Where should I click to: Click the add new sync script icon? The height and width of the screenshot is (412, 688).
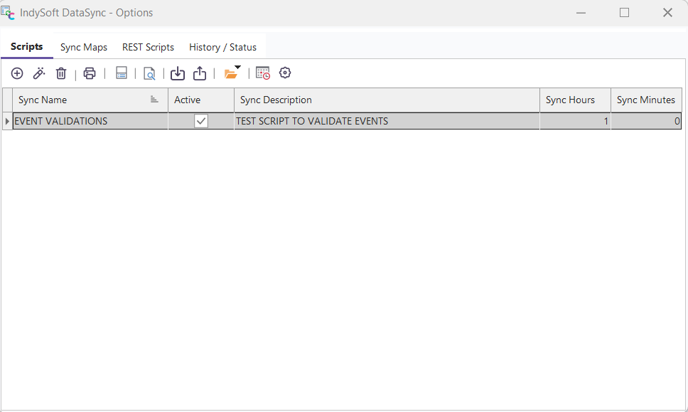(x=17, y=73)
